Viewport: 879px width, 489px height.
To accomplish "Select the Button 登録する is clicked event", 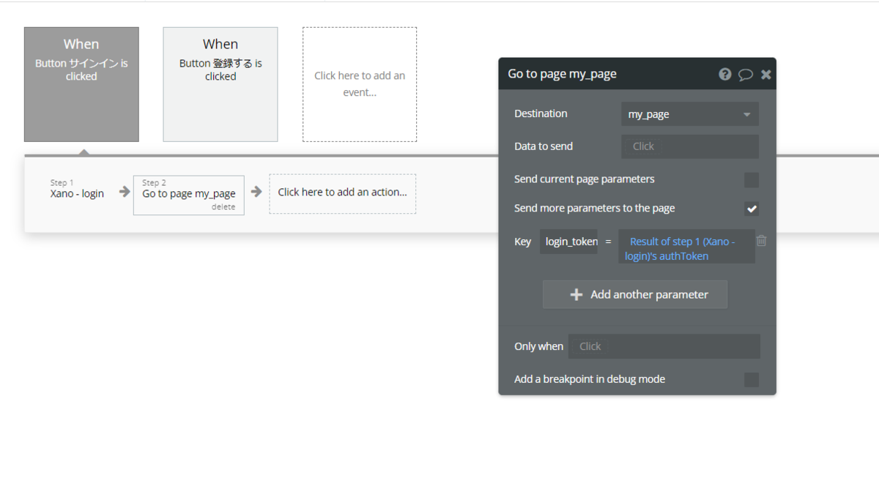I will coord(220,85).
